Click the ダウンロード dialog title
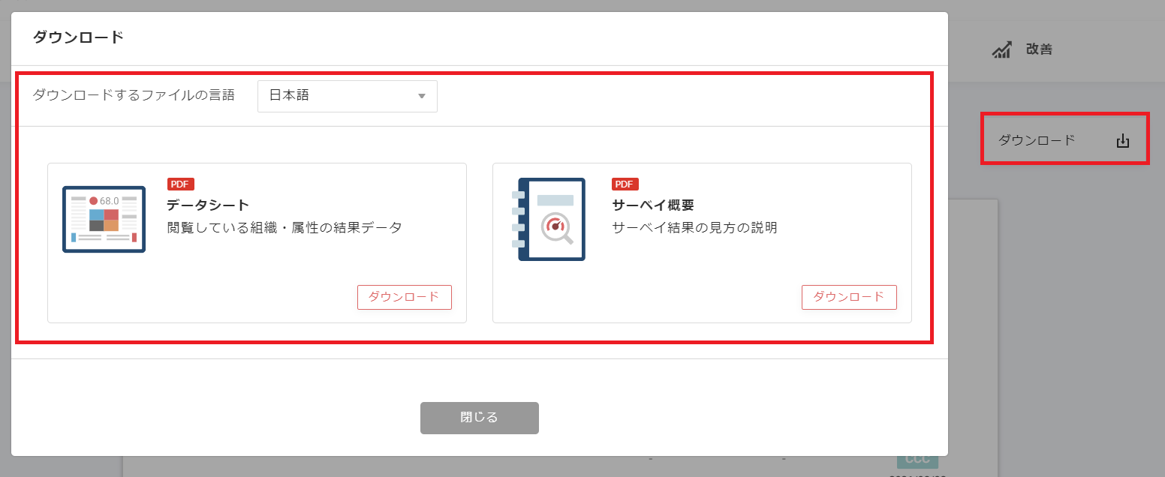 pyautogui.click(x=78, y=37)
